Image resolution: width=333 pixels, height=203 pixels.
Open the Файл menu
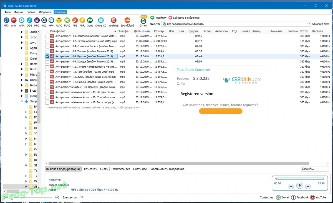pyautogui.click(x=7, y=12)
